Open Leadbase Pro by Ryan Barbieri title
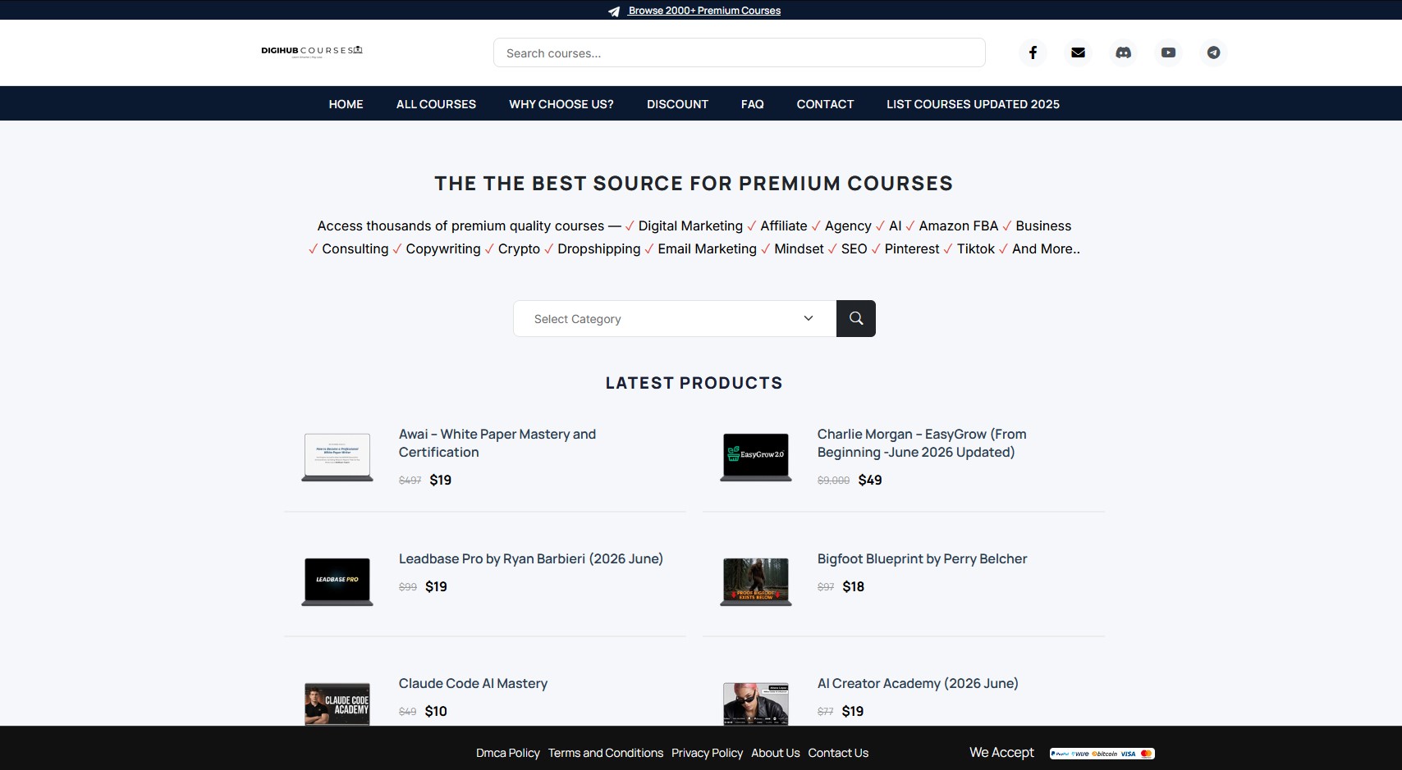This screenshot has width=1402, height=770. pos(531,558)
